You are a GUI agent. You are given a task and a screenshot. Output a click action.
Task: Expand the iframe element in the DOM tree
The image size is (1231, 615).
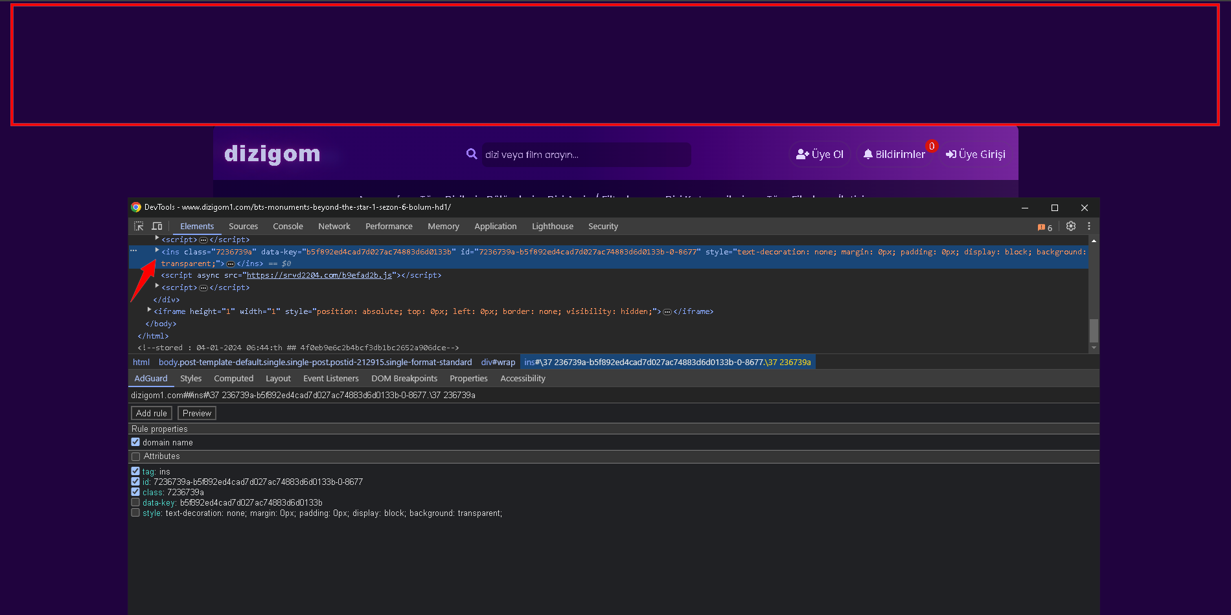click(x=149, y=311)
